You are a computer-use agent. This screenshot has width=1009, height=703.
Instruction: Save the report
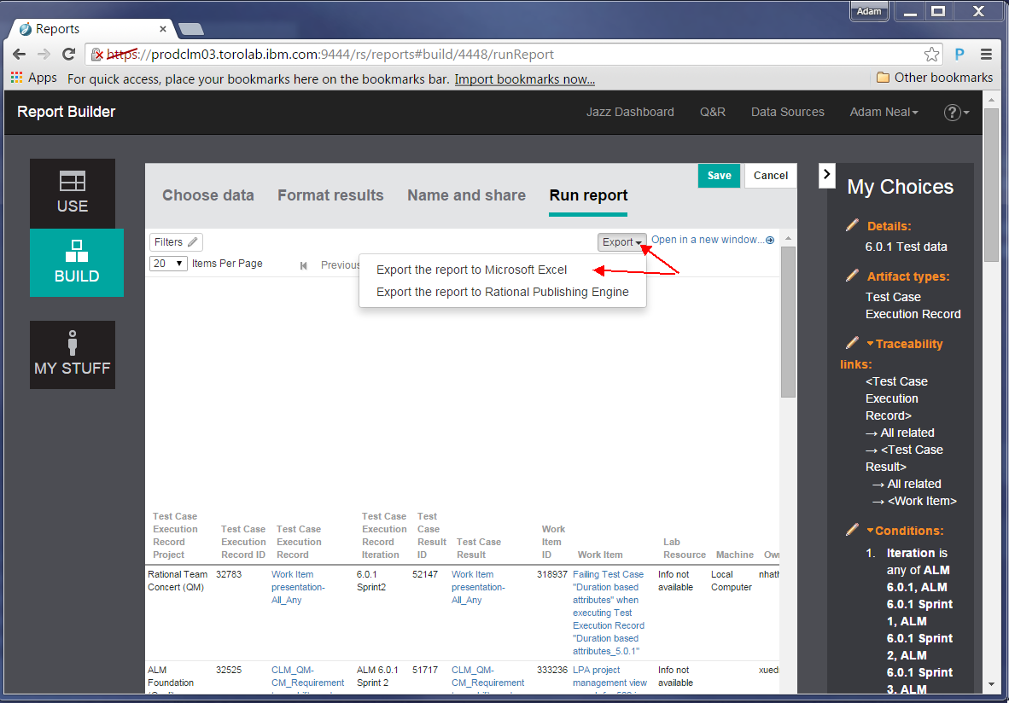tap(719, 176)
